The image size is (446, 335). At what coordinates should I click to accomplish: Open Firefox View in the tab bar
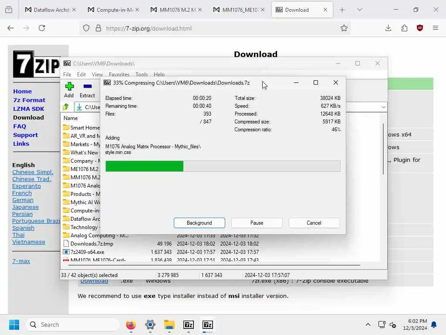click(9, 10)
